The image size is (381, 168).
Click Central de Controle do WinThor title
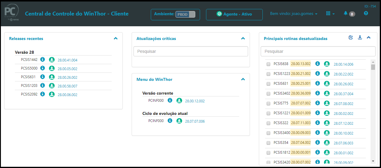[77, 14]
